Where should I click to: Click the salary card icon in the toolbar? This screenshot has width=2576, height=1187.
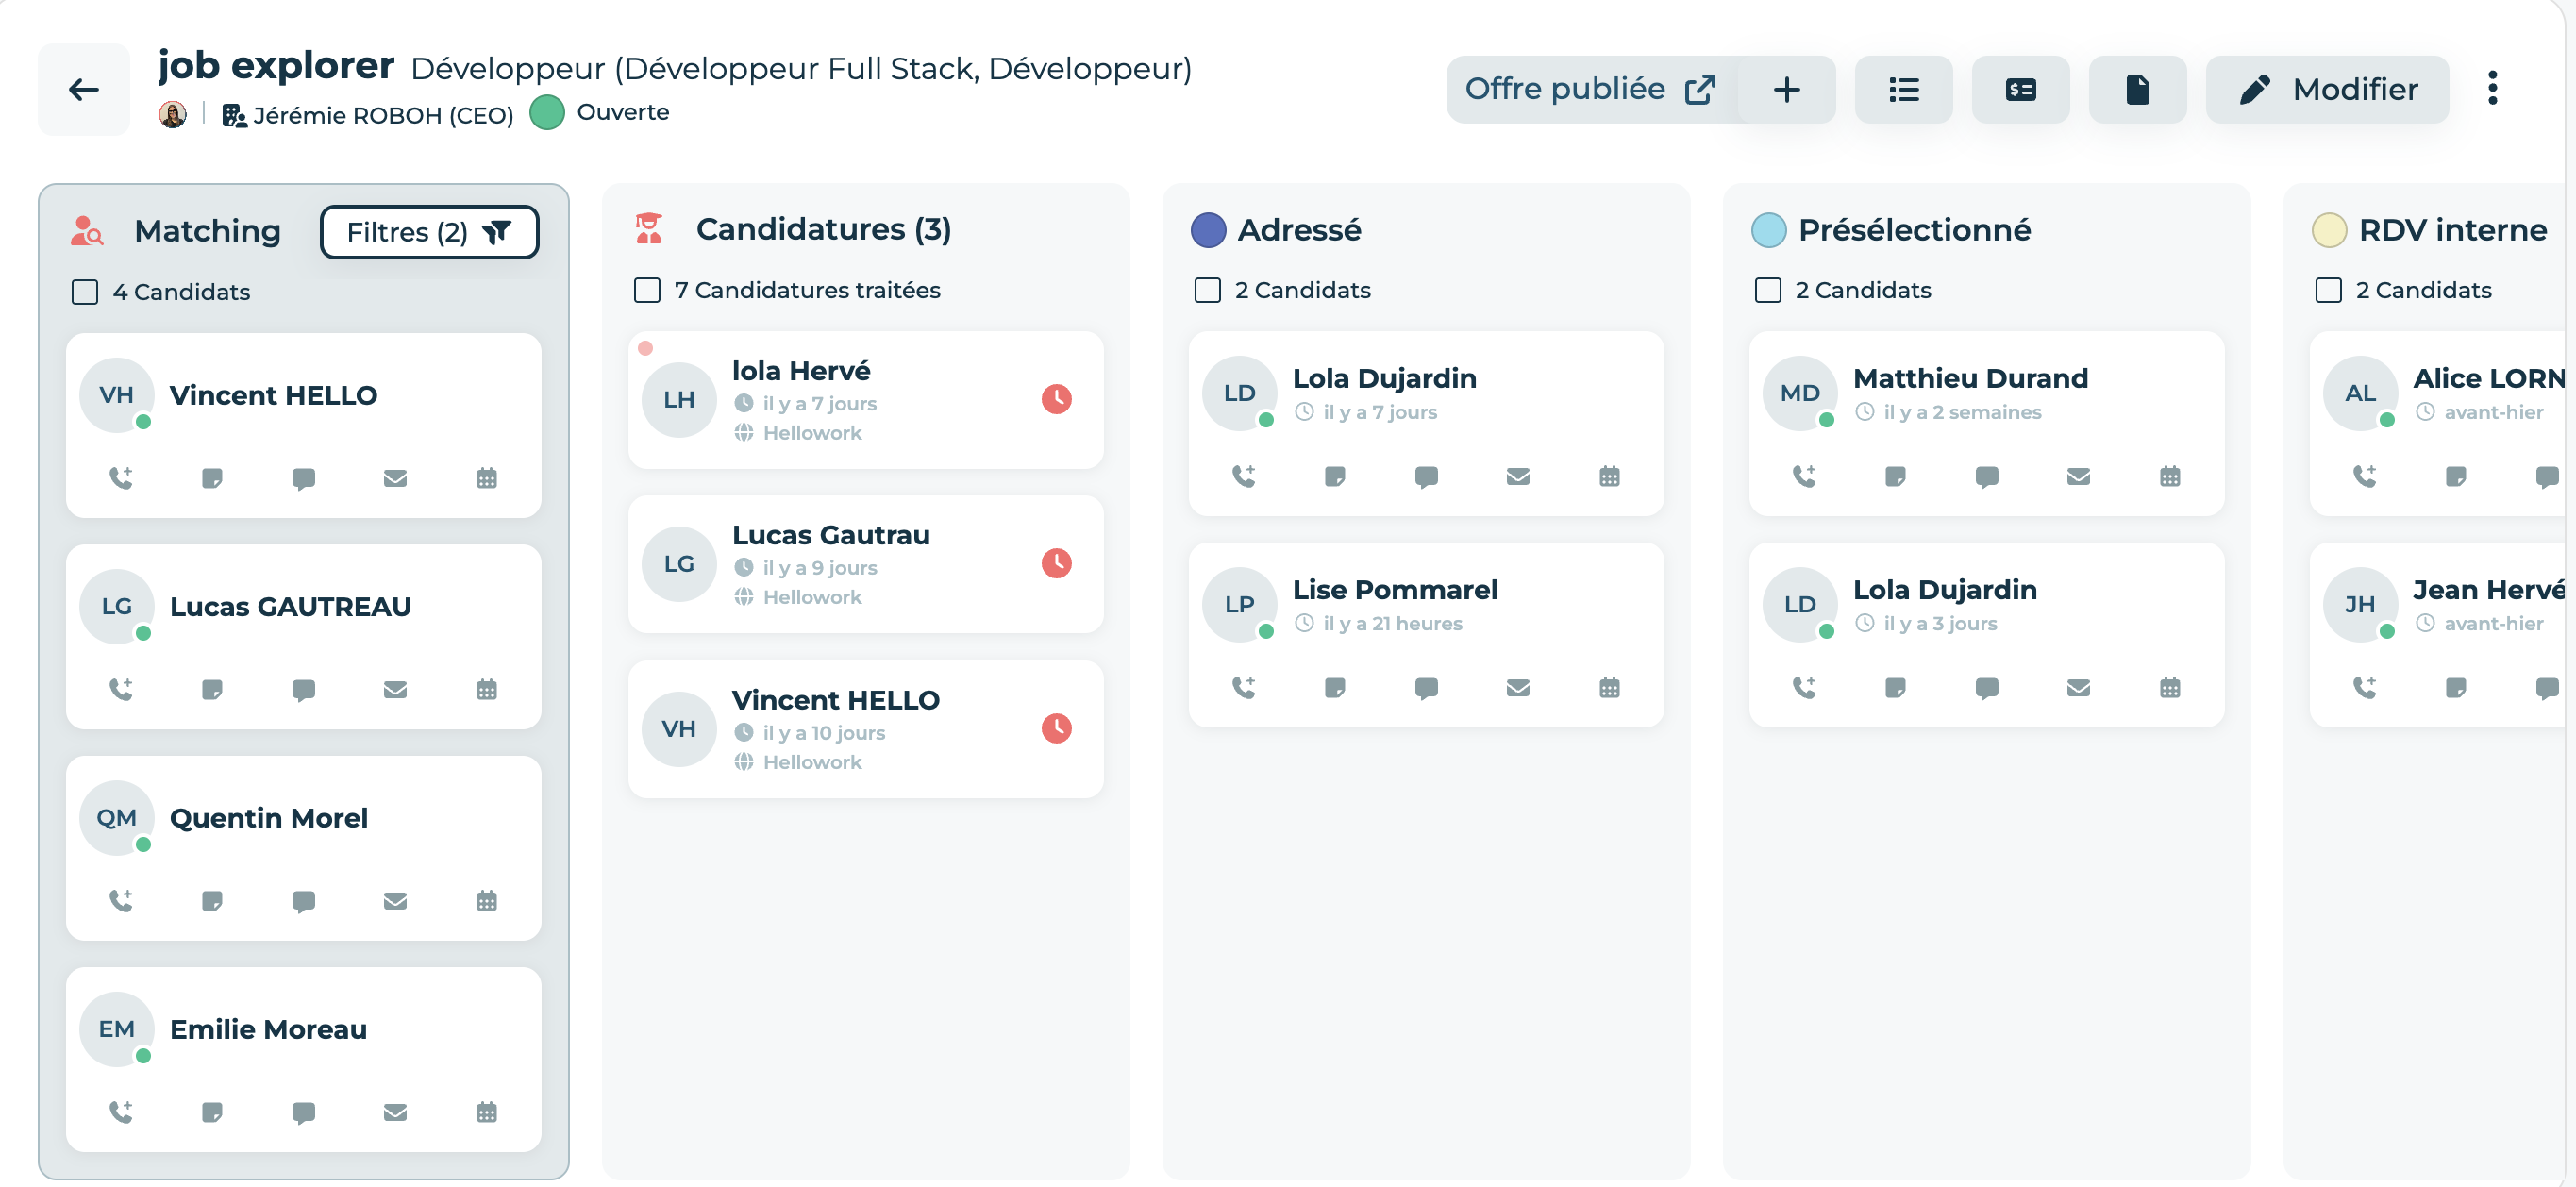click(x=2020, y=89)
